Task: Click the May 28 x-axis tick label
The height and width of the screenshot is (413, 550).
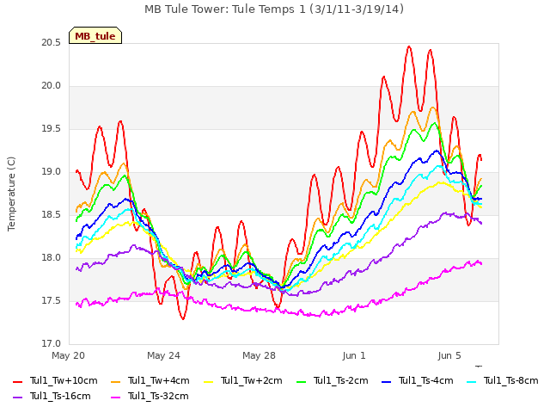Action: (259, 355)
